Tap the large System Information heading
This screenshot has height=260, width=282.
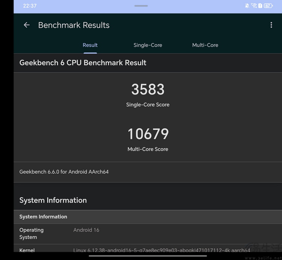pos(53,200)
